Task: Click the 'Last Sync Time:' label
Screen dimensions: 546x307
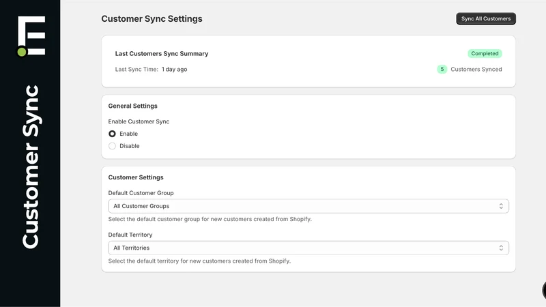Action: point(136,70)
